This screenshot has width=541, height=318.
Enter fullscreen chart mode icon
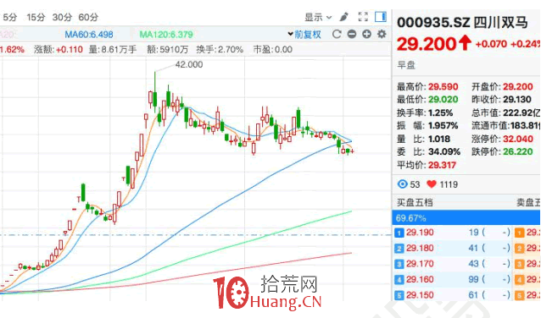click(x=363, y=17)
